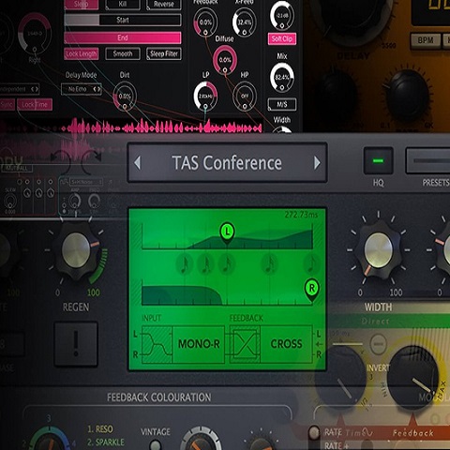Click the first note icon in green display

pos(185,264)
